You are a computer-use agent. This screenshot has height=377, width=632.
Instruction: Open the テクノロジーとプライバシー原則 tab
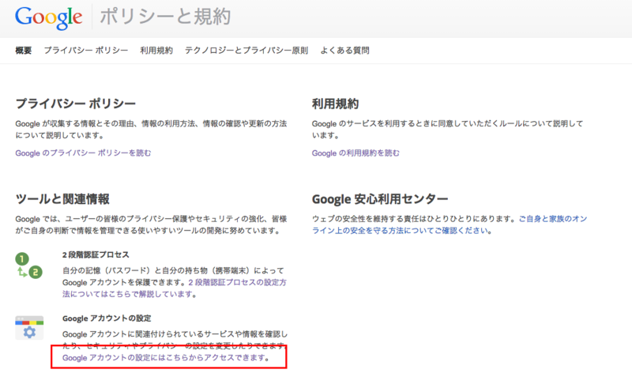[246, 51]
